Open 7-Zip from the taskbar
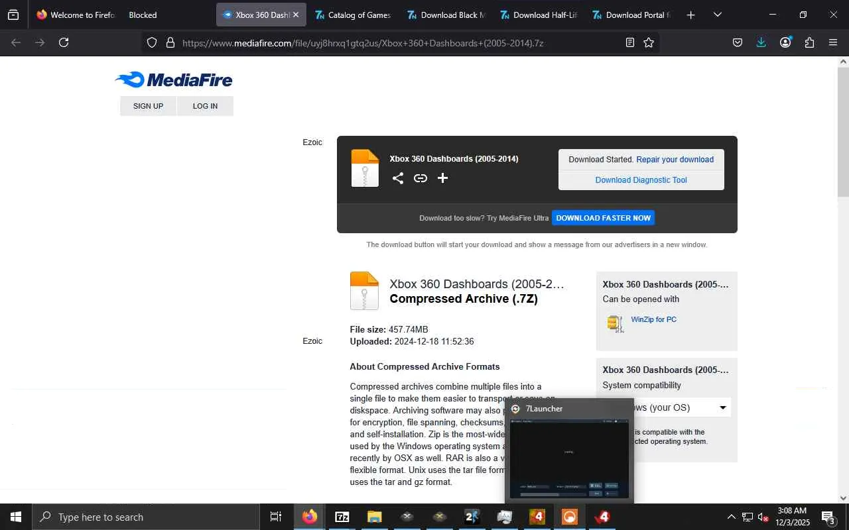Image resolution: width=849 pixels, height=530 pixels. coord(342,517)
